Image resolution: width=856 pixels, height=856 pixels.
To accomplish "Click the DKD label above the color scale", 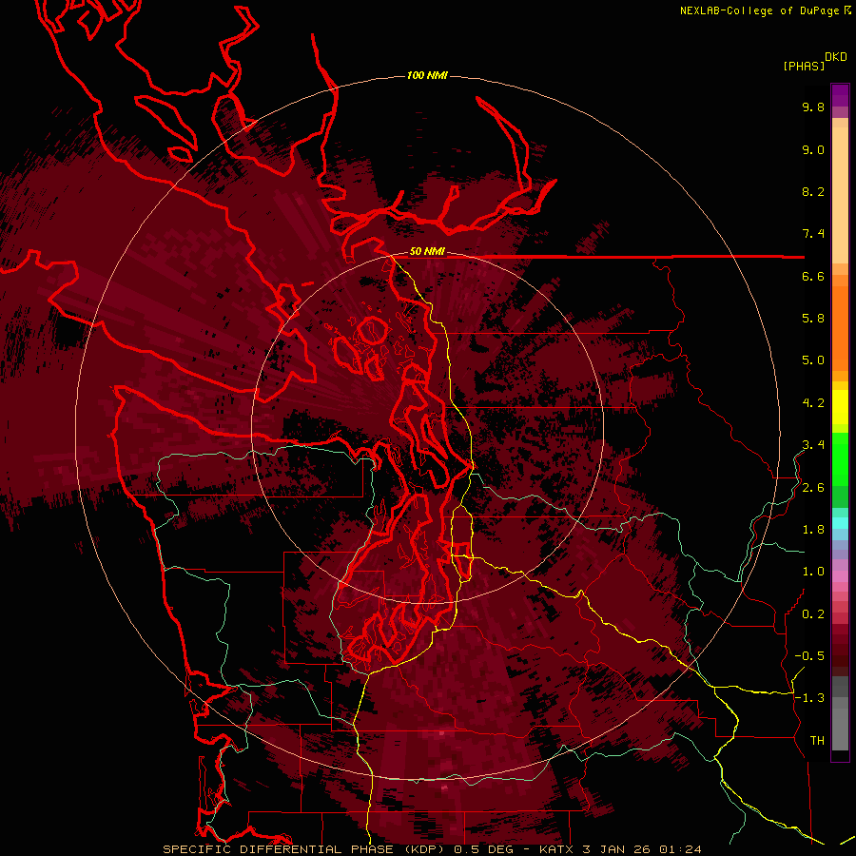I will (x=835, y=57).
